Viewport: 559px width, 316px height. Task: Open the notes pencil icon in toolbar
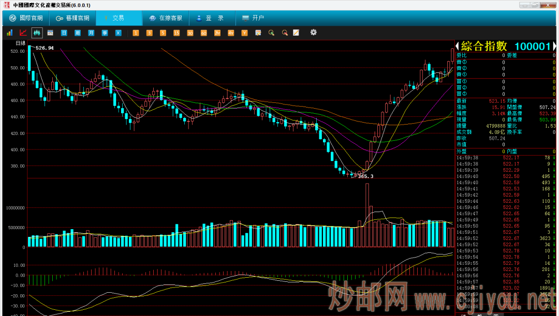tap(297, 33)
